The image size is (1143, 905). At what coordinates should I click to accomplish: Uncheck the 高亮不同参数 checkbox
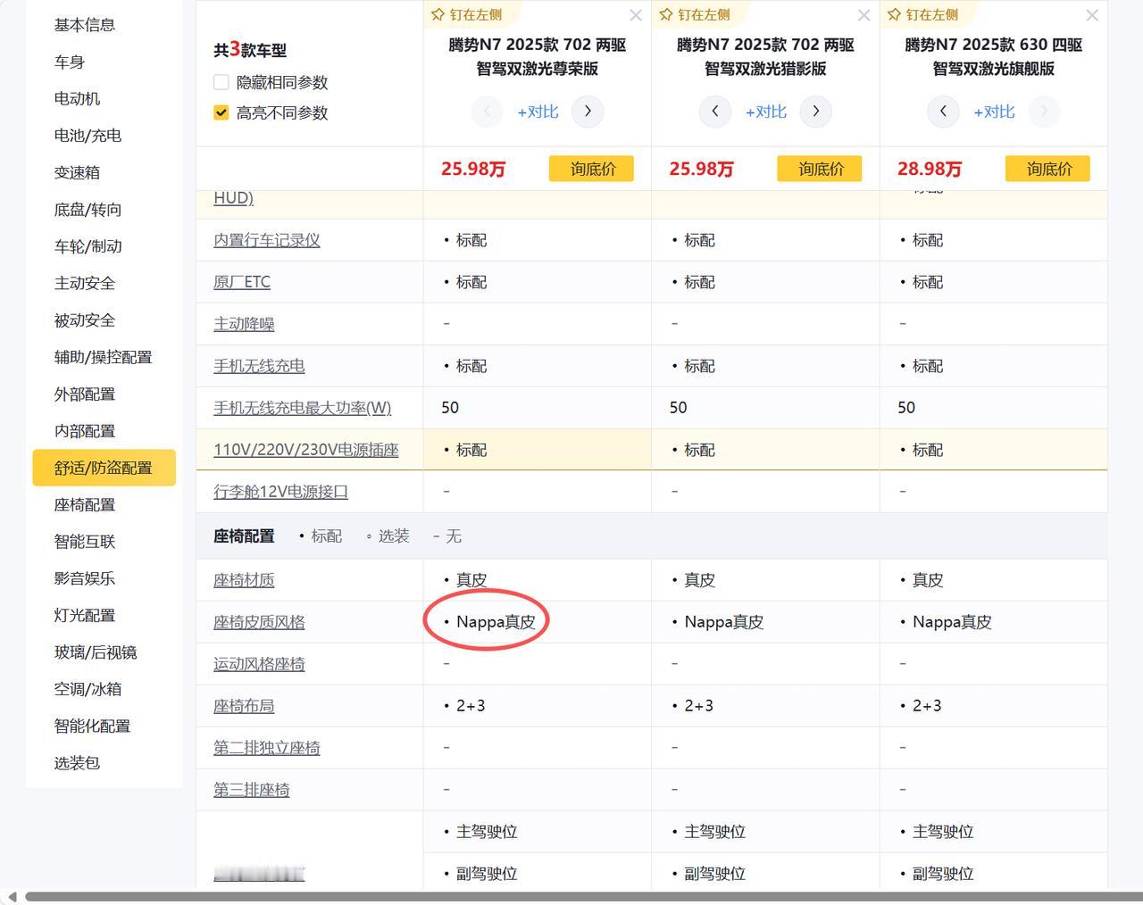pyautogui.click(x=221, y=112)
